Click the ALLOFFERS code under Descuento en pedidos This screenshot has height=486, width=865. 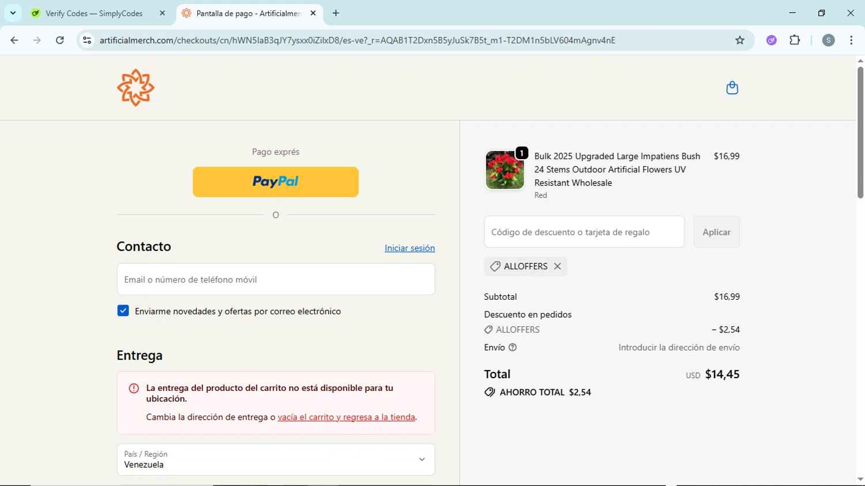[518, 330]
